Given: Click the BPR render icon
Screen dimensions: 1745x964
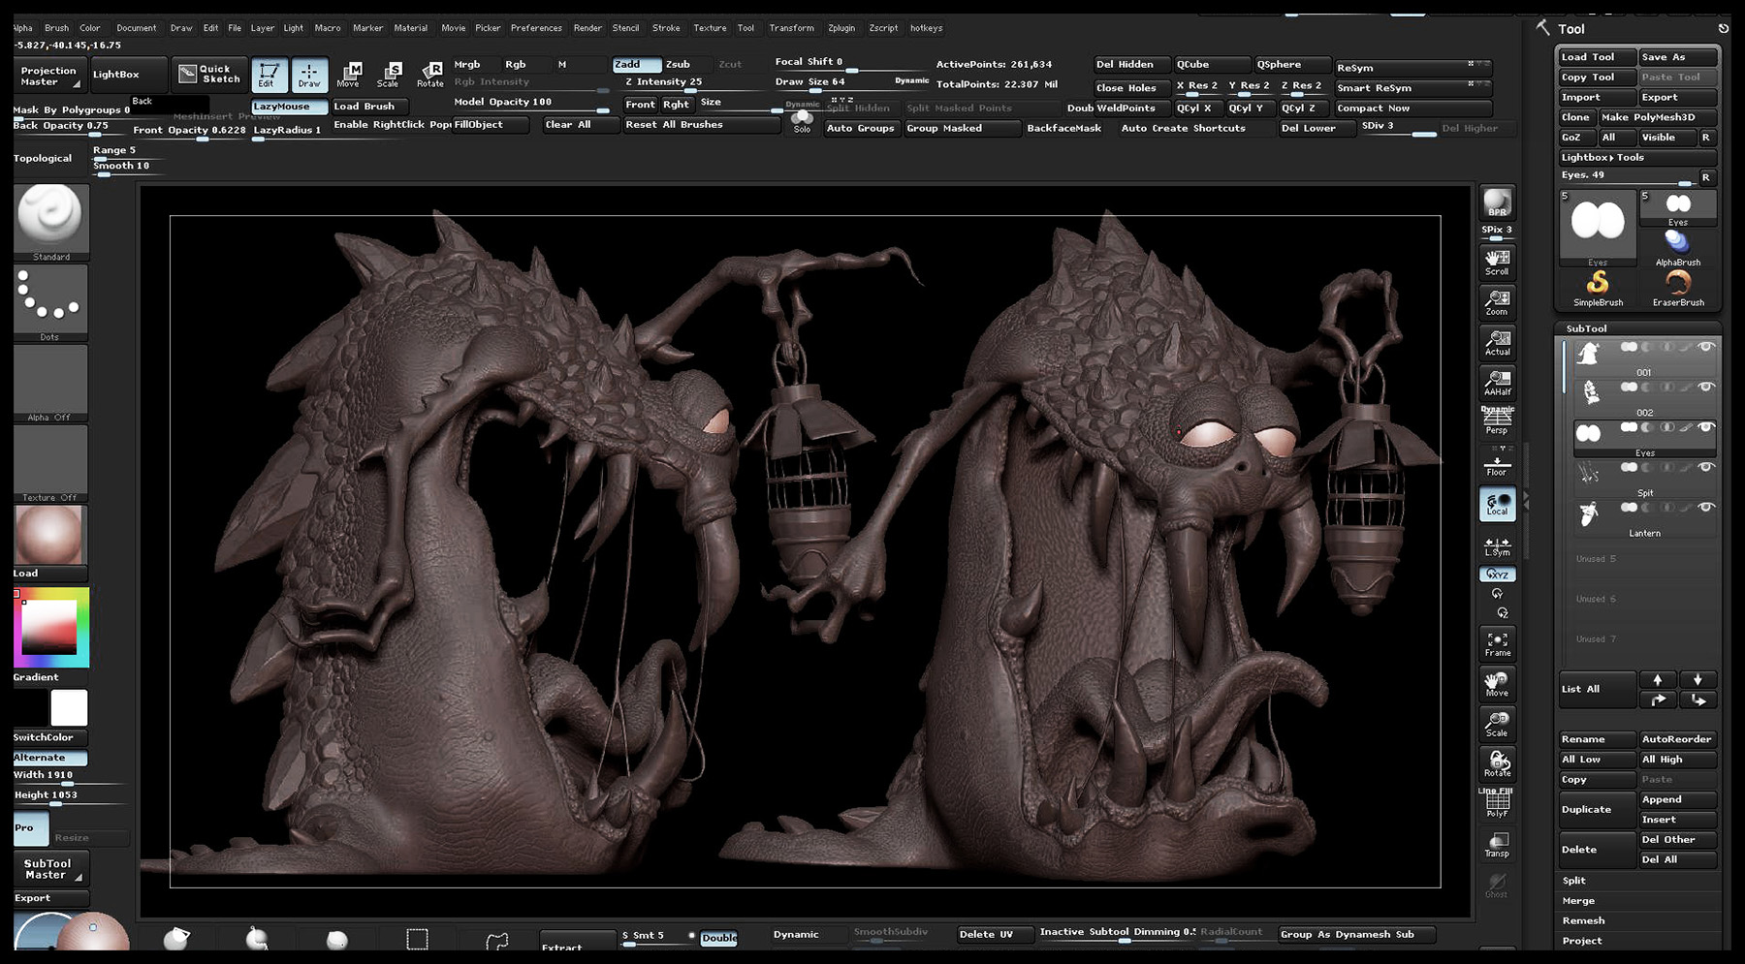Looking at the screenshot, I should pyautogui.click(x=1498, y=203).
